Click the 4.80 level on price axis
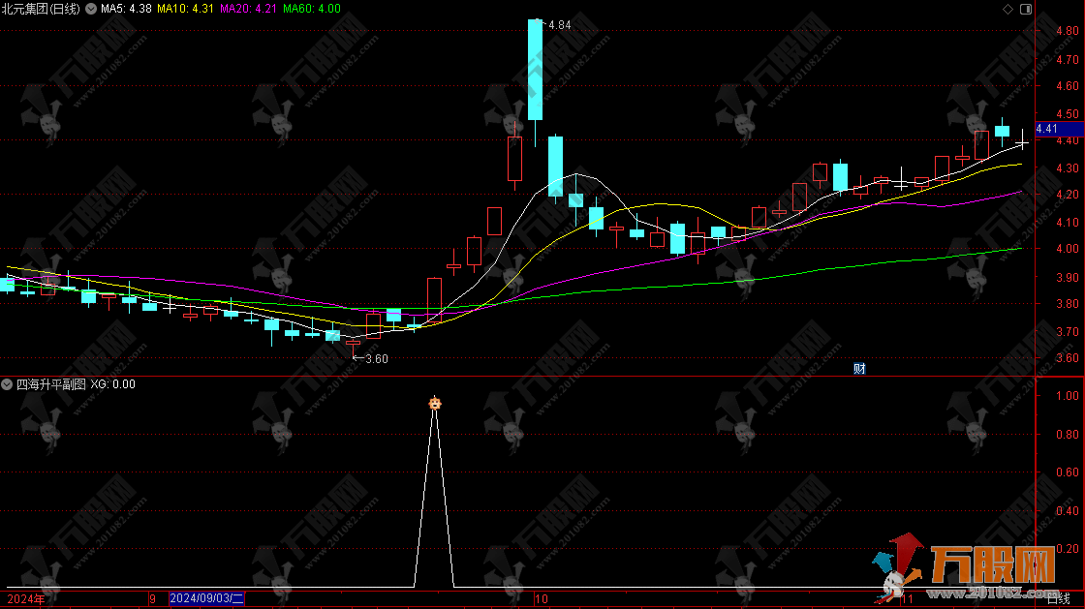 tap(1067, 31)
